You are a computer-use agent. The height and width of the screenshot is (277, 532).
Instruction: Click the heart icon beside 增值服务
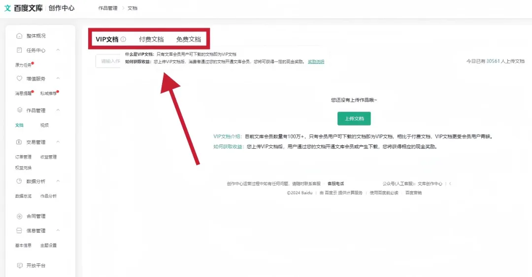(19, 79)
